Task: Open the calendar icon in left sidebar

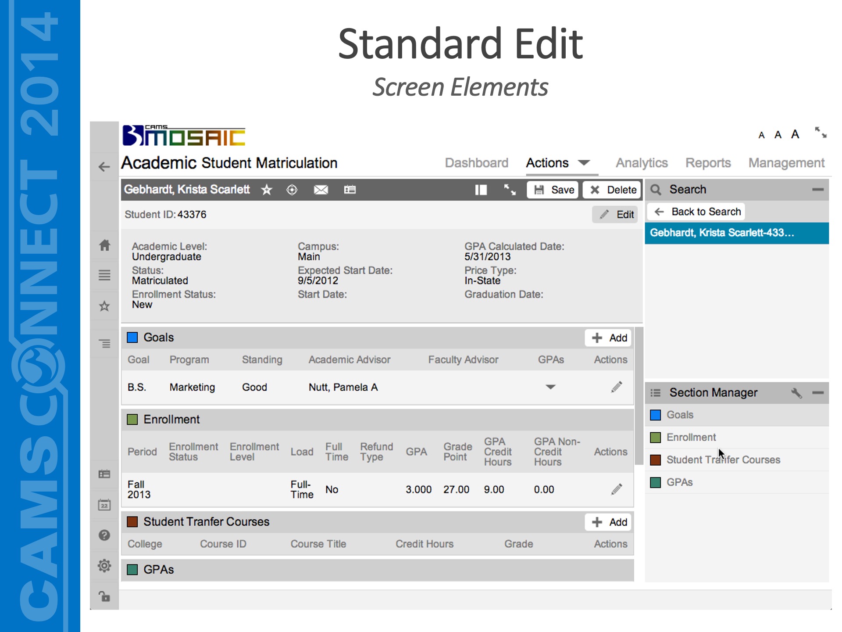Action: pyautogui.click(x=104, y=505)
